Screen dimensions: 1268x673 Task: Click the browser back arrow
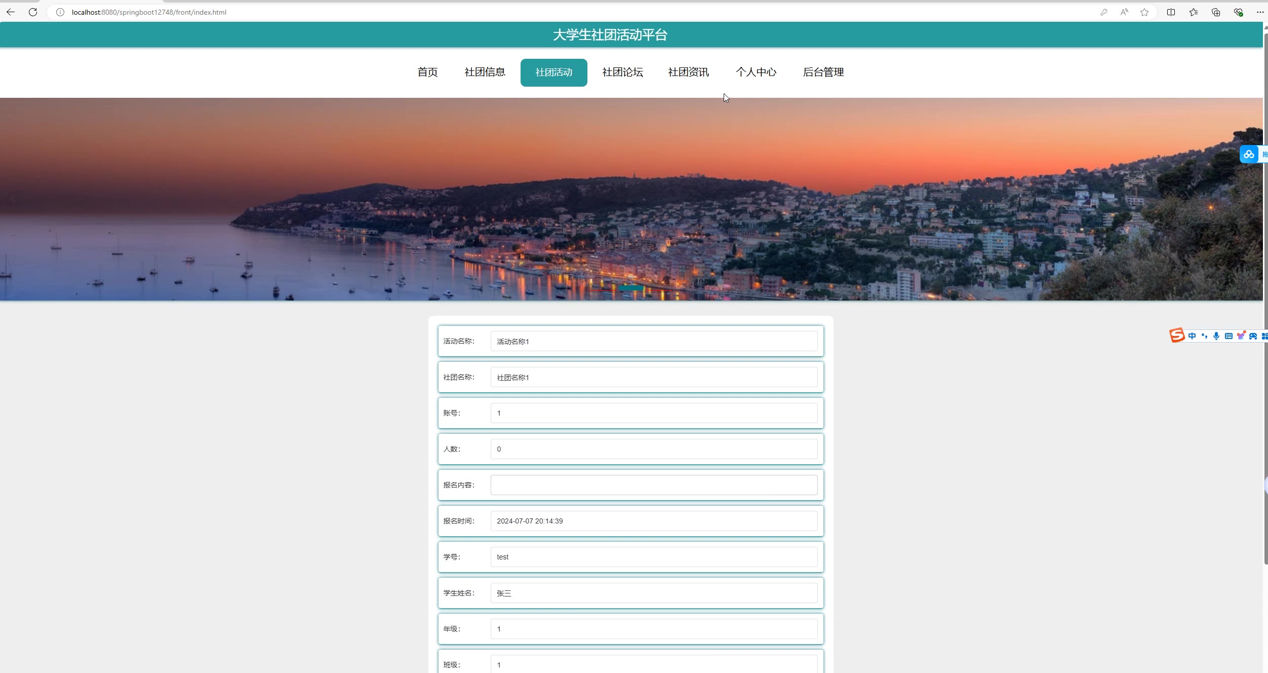(11, 12)
